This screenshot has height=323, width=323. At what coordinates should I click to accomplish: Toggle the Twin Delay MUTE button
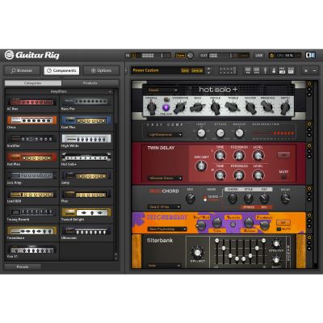[283, 177]
